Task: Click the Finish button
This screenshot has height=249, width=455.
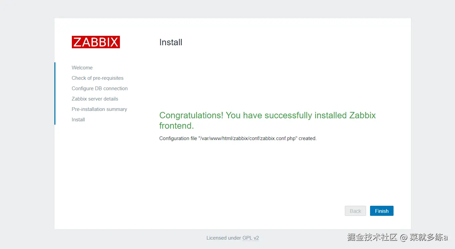Action: [x=381, y=211]
